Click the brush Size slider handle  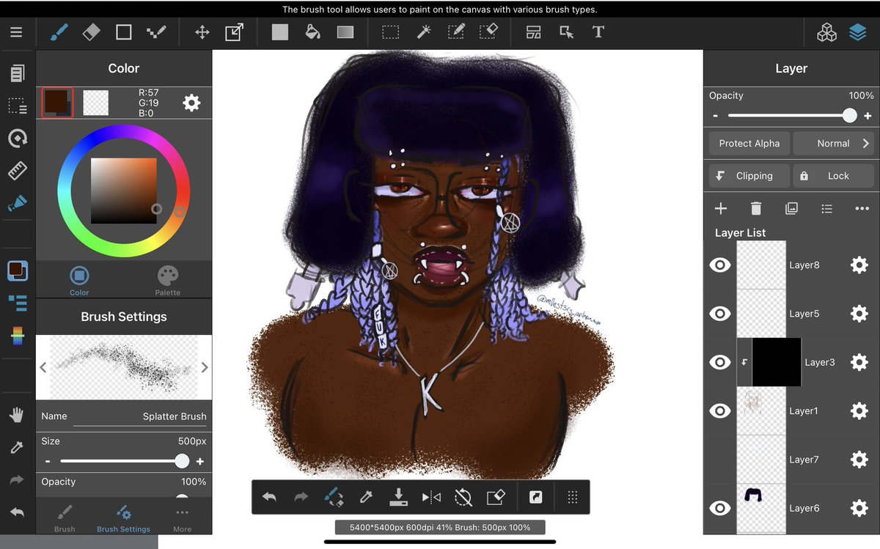(182, 461)
